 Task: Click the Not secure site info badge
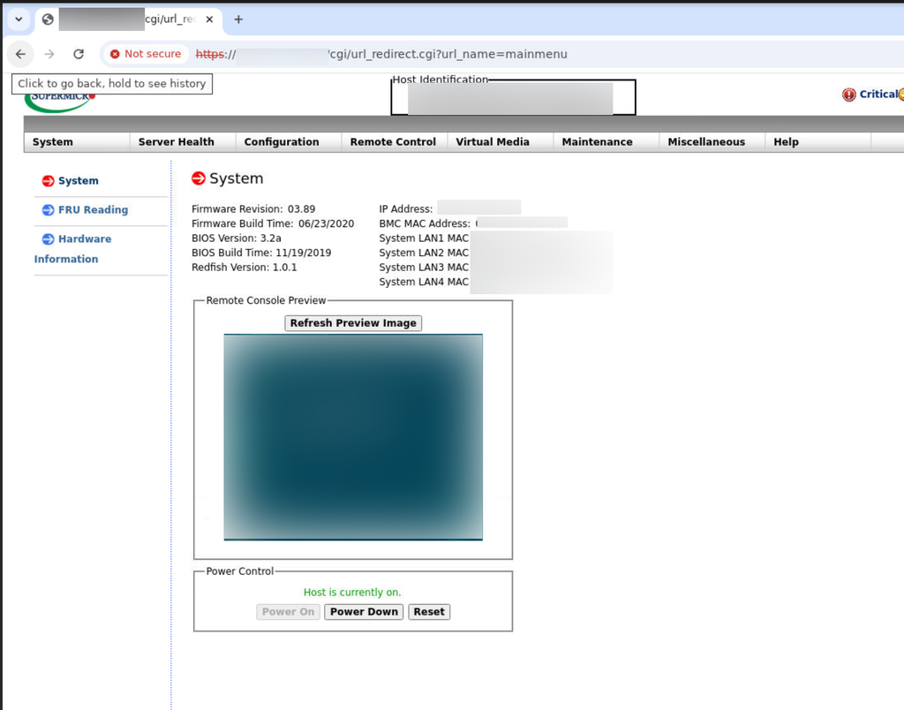point(147,54)
